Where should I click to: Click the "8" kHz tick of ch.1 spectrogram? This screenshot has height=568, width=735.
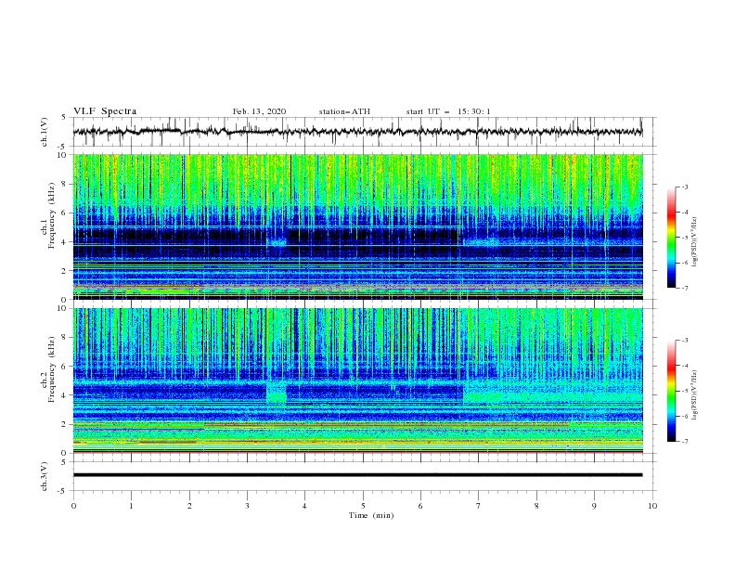pos(65,184)
